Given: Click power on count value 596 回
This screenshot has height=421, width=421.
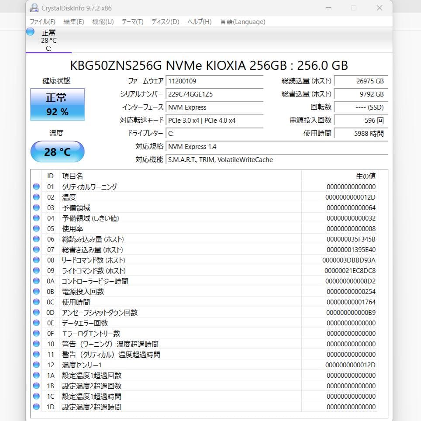Looking at the screenshot, I should (x=361, y=121).
